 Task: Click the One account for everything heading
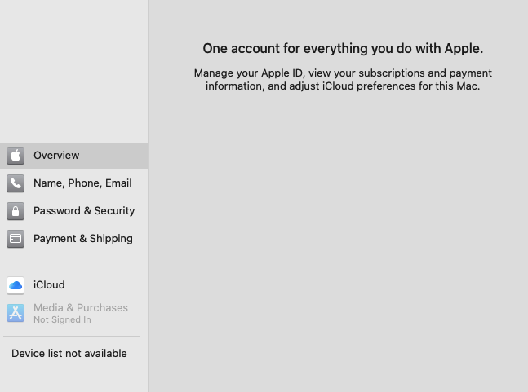pos(343,49)
